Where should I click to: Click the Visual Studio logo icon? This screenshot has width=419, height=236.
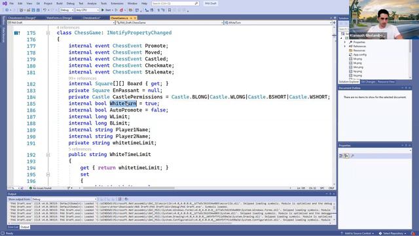tap(5, 3)
